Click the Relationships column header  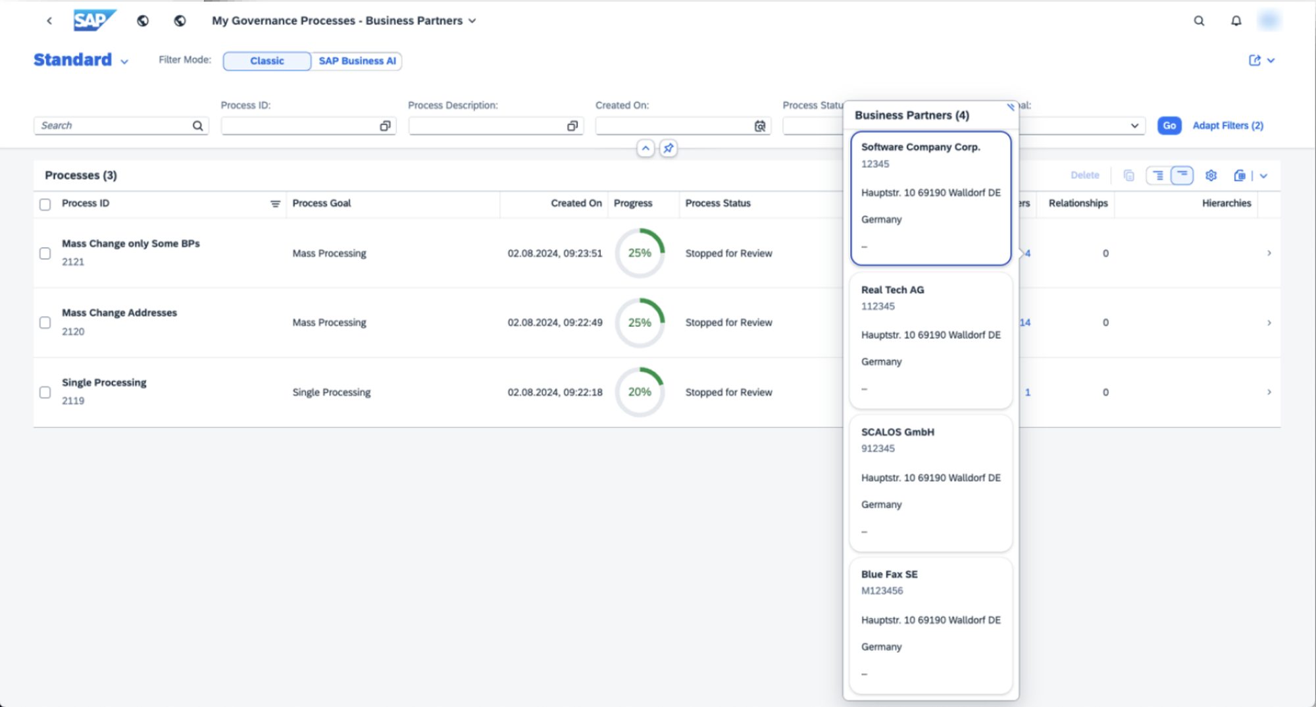(x=1078, y=203)
